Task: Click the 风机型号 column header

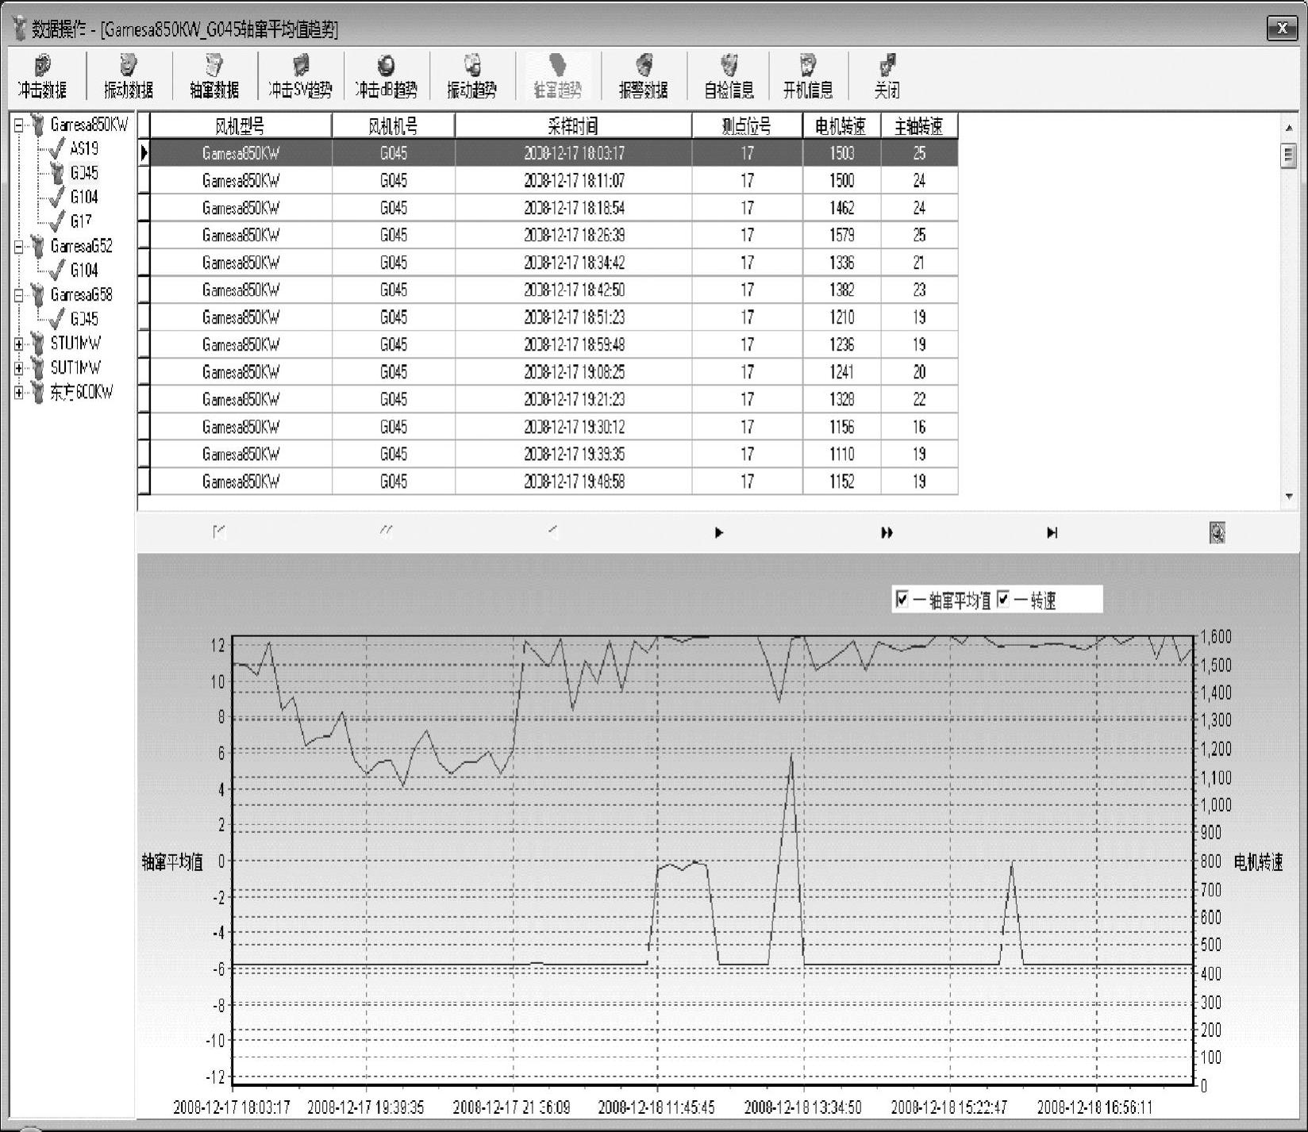Action: [x=240, y=125]
